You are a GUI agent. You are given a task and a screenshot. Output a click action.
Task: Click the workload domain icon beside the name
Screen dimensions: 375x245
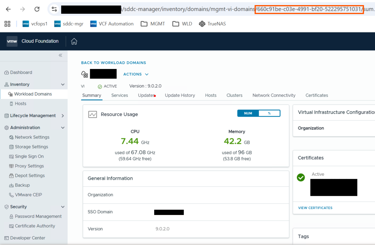[x=85, y=74]
